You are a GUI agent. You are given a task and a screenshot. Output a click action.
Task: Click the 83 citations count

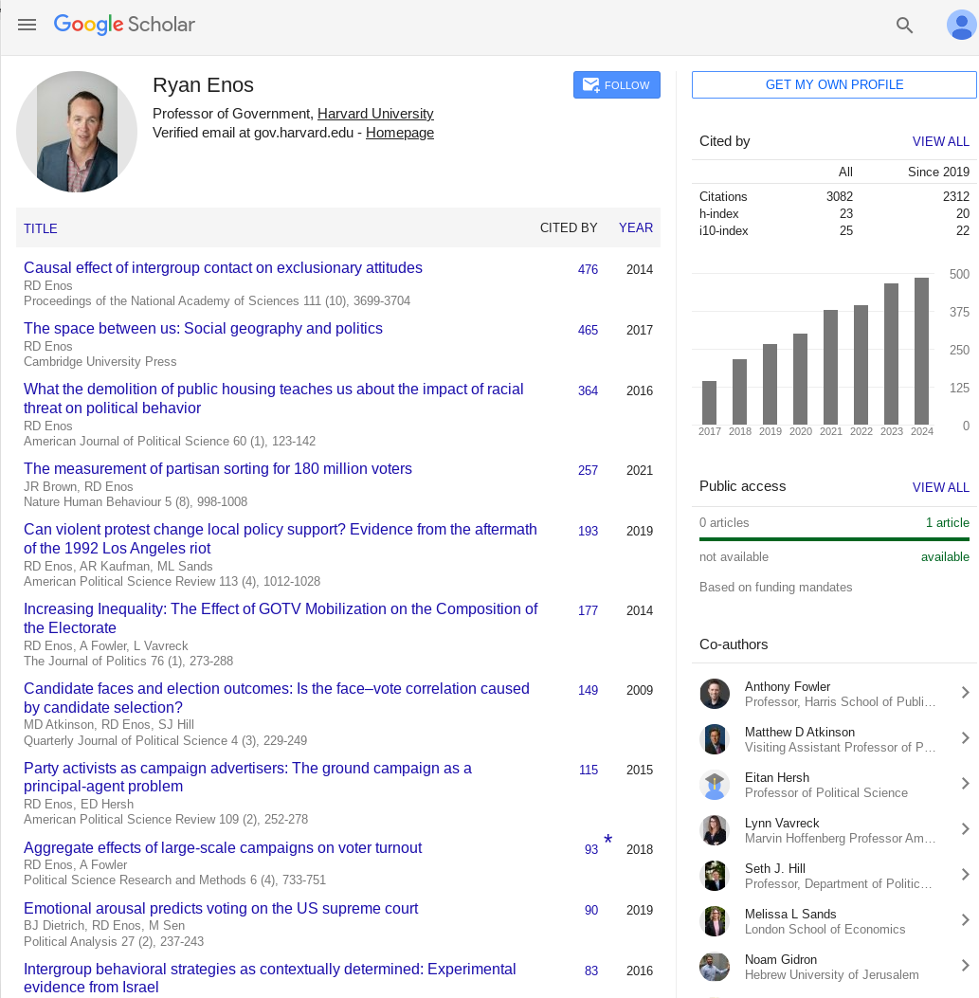coord(591,970)
